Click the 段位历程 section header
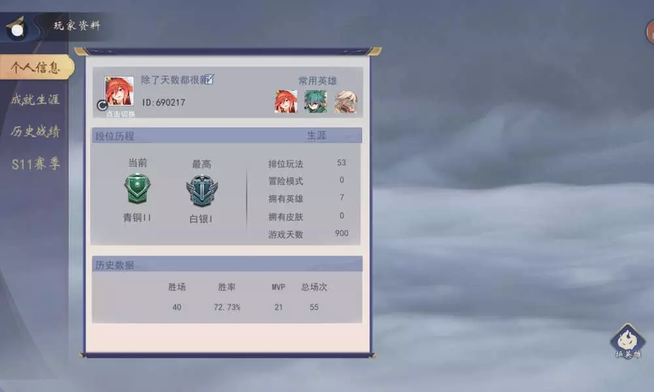Image resolution: width=654 pixels, height=392 pixels. click(x=114, y=136)
